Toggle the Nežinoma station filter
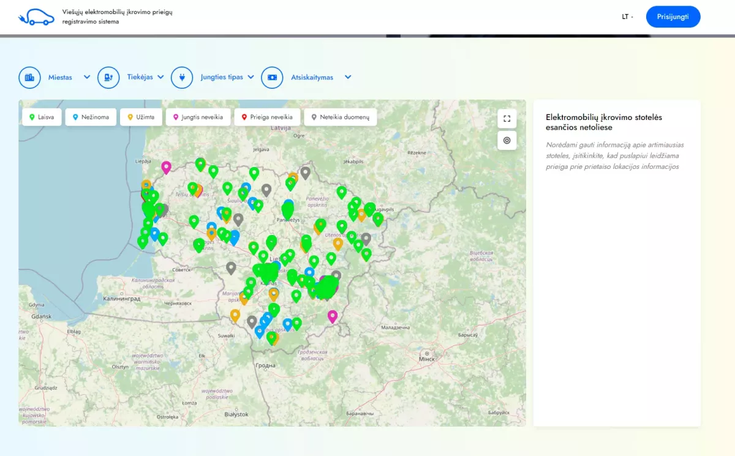The width and height of the screenshot is (735, 456). 91,116
